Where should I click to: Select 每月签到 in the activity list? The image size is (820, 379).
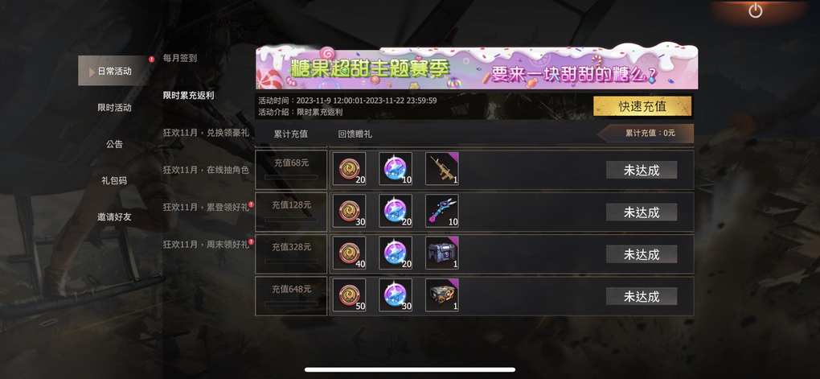(x=180, y=58)
